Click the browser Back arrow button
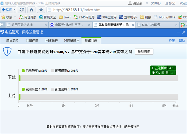The image size is (187, 134). click(7, 10)
